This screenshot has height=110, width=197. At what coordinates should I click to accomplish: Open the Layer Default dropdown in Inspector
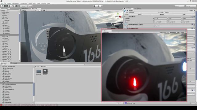[x=179, y=13]
